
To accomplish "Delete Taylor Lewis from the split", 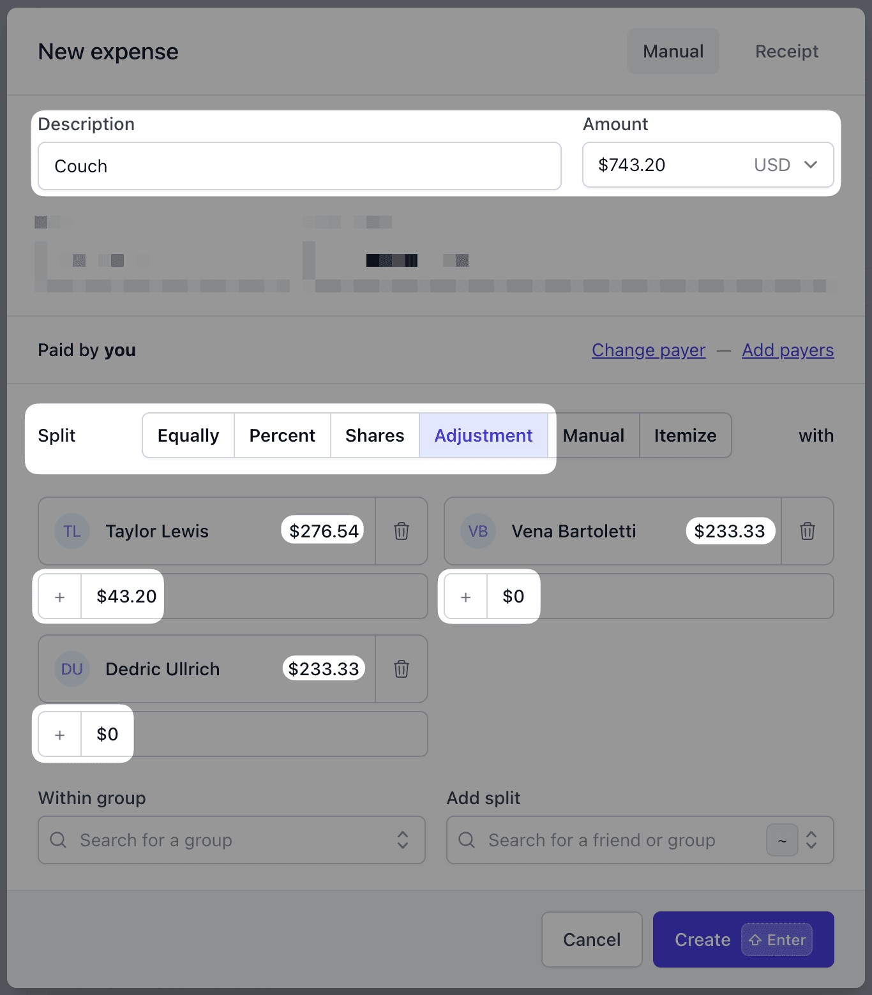I will coord(402,531).
